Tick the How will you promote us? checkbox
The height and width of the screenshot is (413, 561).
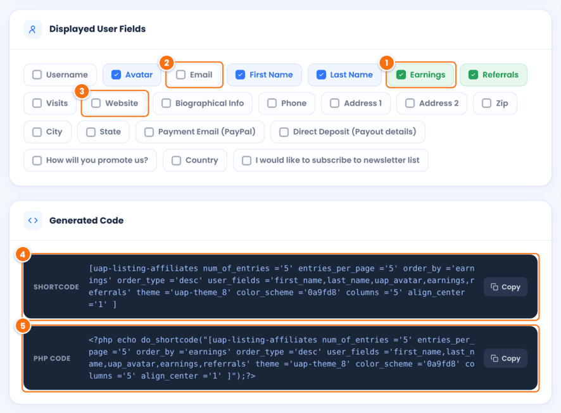pyautogui.click(x=37, y=161)
